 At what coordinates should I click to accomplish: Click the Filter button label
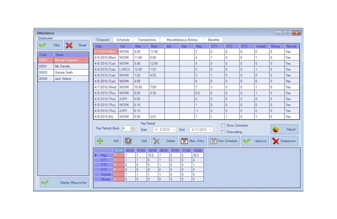tap(57, 45)
